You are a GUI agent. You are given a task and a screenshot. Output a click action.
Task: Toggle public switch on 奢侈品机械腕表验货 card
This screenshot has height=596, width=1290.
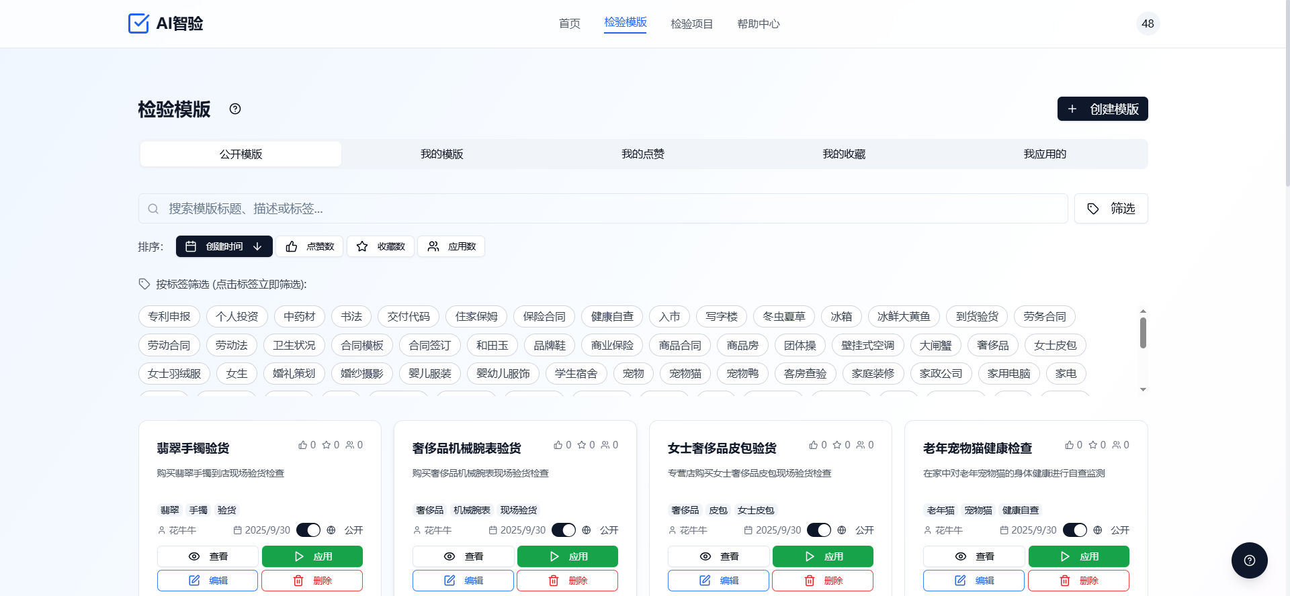(564, 530)
